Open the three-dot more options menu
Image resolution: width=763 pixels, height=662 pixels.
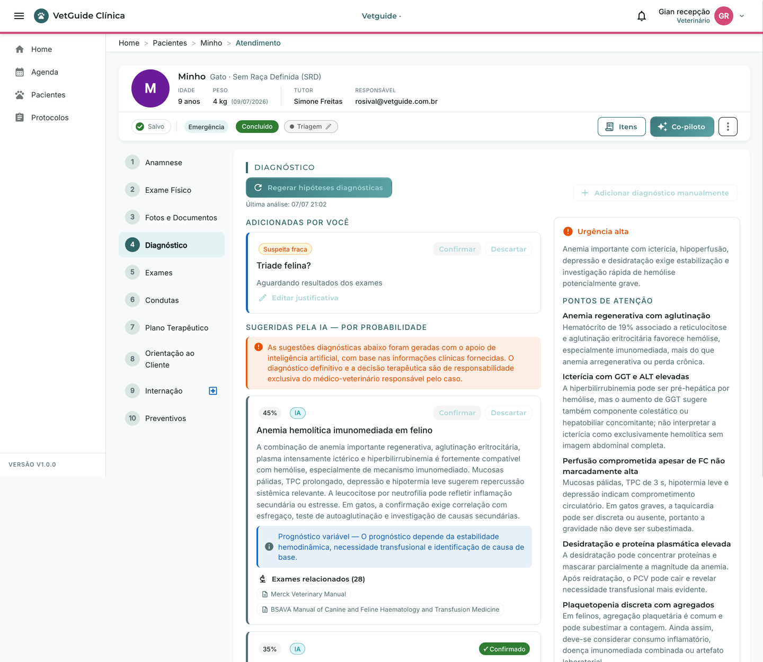[728, 127]
